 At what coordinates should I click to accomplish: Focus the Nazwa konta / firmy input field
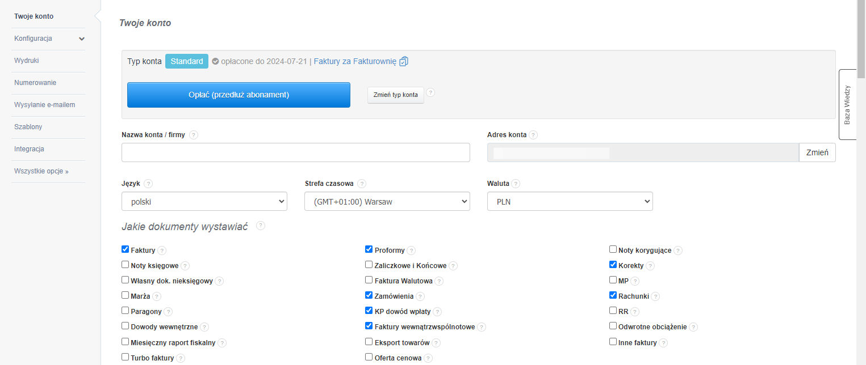[x=296, y=152]
